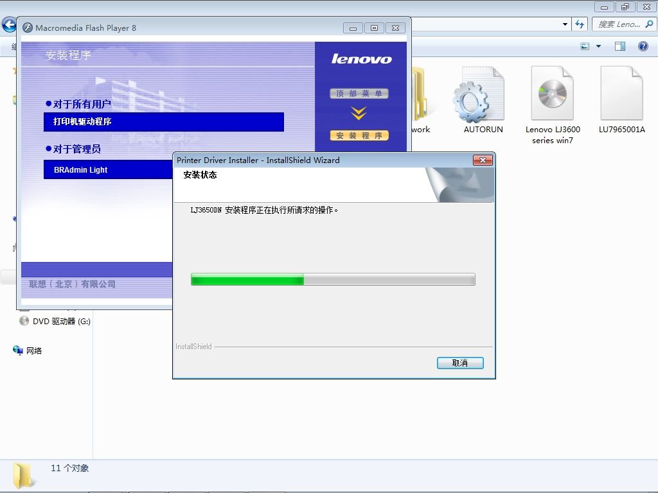This screenshot has width=658, height=493.
Task: Click 对于所有用户 heading text
Action: (82, 103)
